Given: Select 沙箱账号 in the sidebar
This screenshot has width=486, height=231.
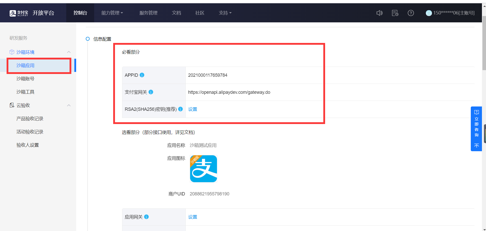Looking at the screenshot, I should (x=25, y=79).
